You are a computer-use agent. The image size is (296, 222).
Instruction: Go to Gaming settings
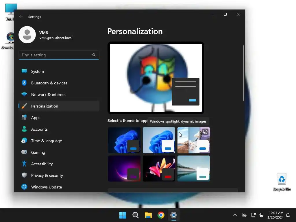pyautogui.click(x=59, y=152)
